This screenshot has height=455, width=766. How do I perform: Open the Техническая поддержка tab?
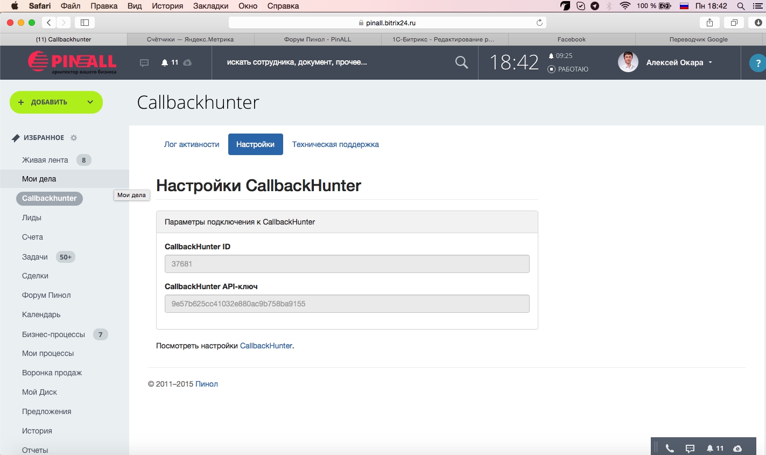tap(335, 144)
